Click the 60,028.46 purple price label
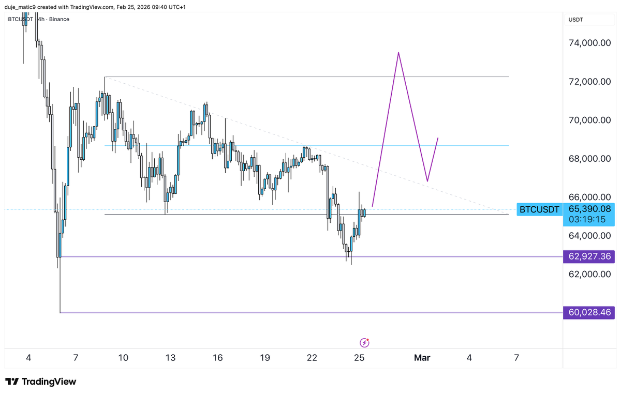 click(x=589, y=312)
